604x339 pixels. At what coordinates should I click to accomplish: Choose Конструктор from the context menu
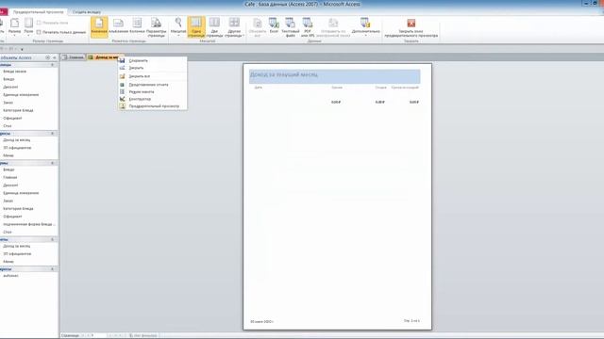click(x=153, y=99)
